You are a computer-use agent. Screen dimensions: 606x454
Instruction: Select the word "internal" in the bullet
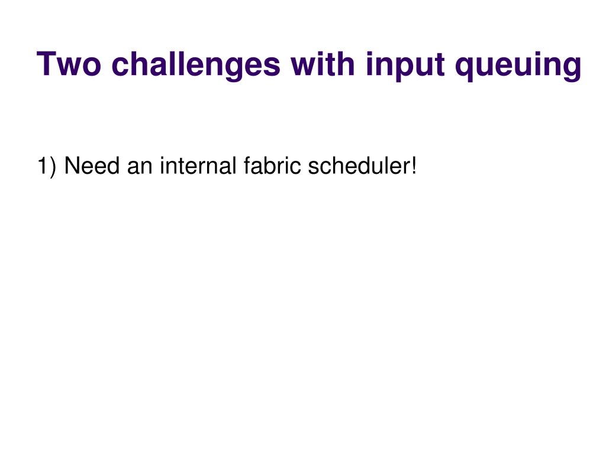[x=198, y=166]
